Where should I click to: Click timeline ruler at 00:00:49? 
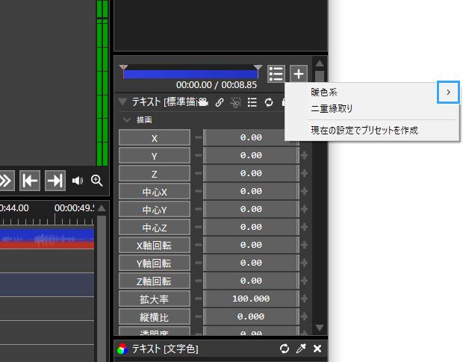55,217
